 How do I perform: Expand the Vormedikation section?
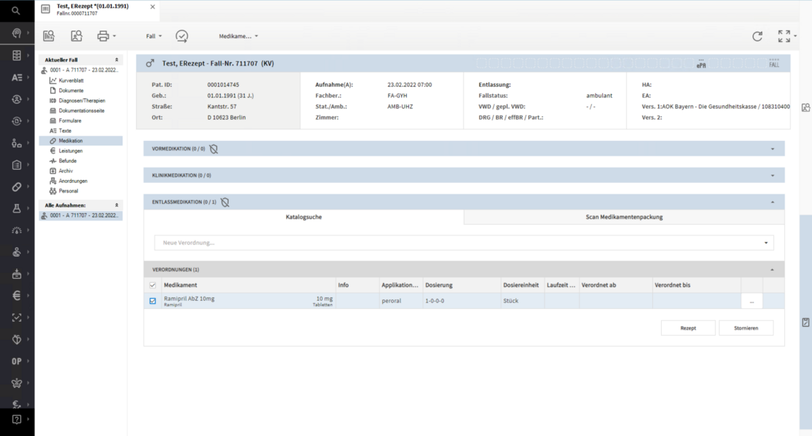pyautogui.click(x=773, y=148)
